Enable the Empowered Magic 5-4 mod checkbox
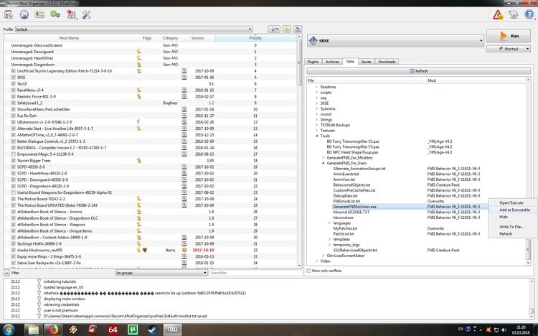Viewport: 538px width, 336px height. 13,154
